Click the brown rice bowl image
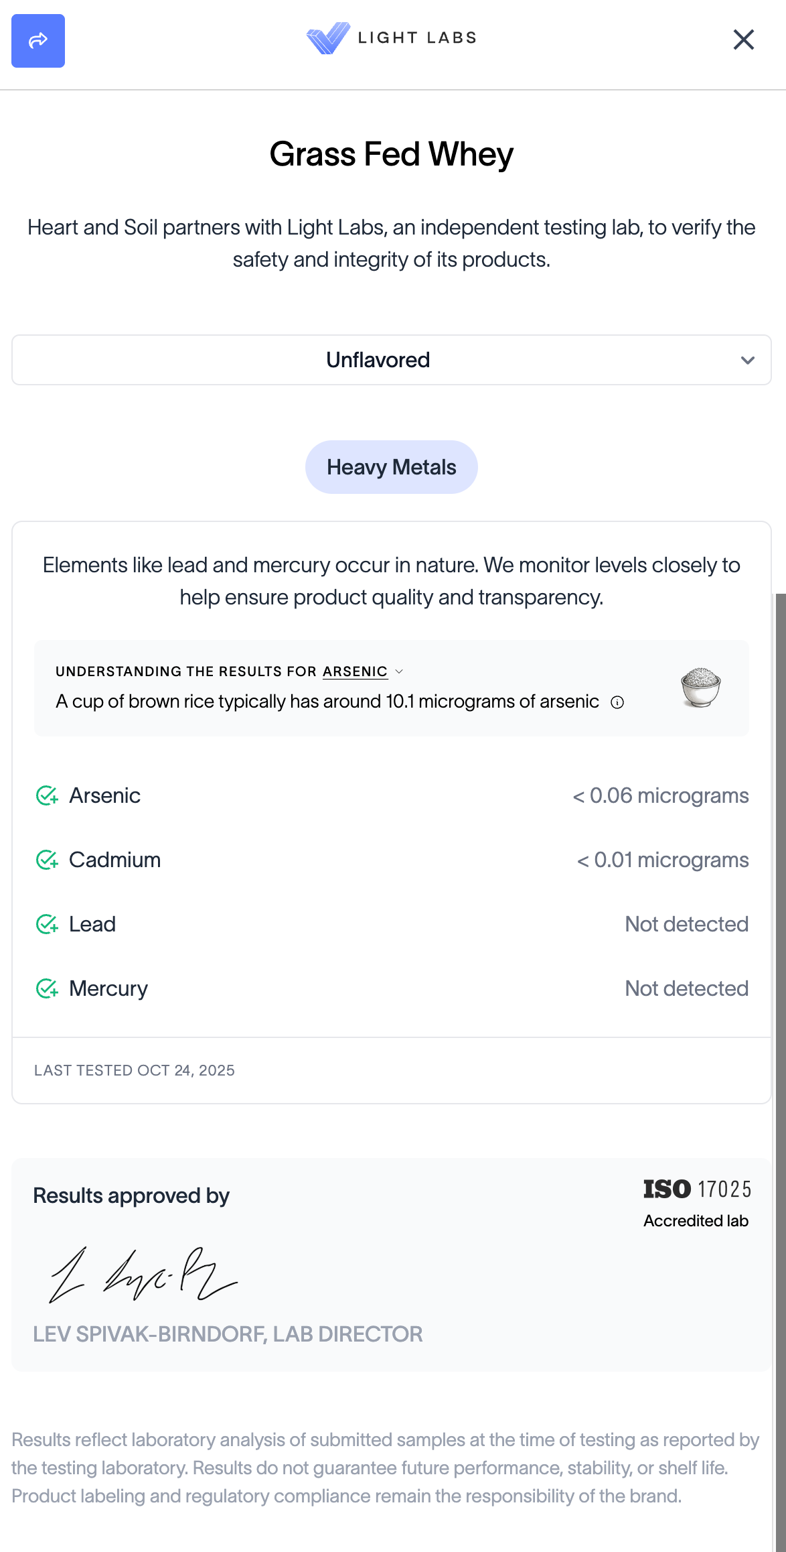This screenshot has width=786, height=1552. pos(700,688)
